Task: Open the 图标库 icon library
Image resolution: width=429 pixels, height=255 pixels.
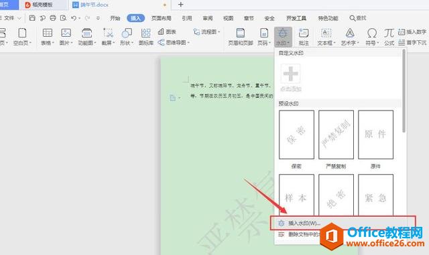Action: 146,33
